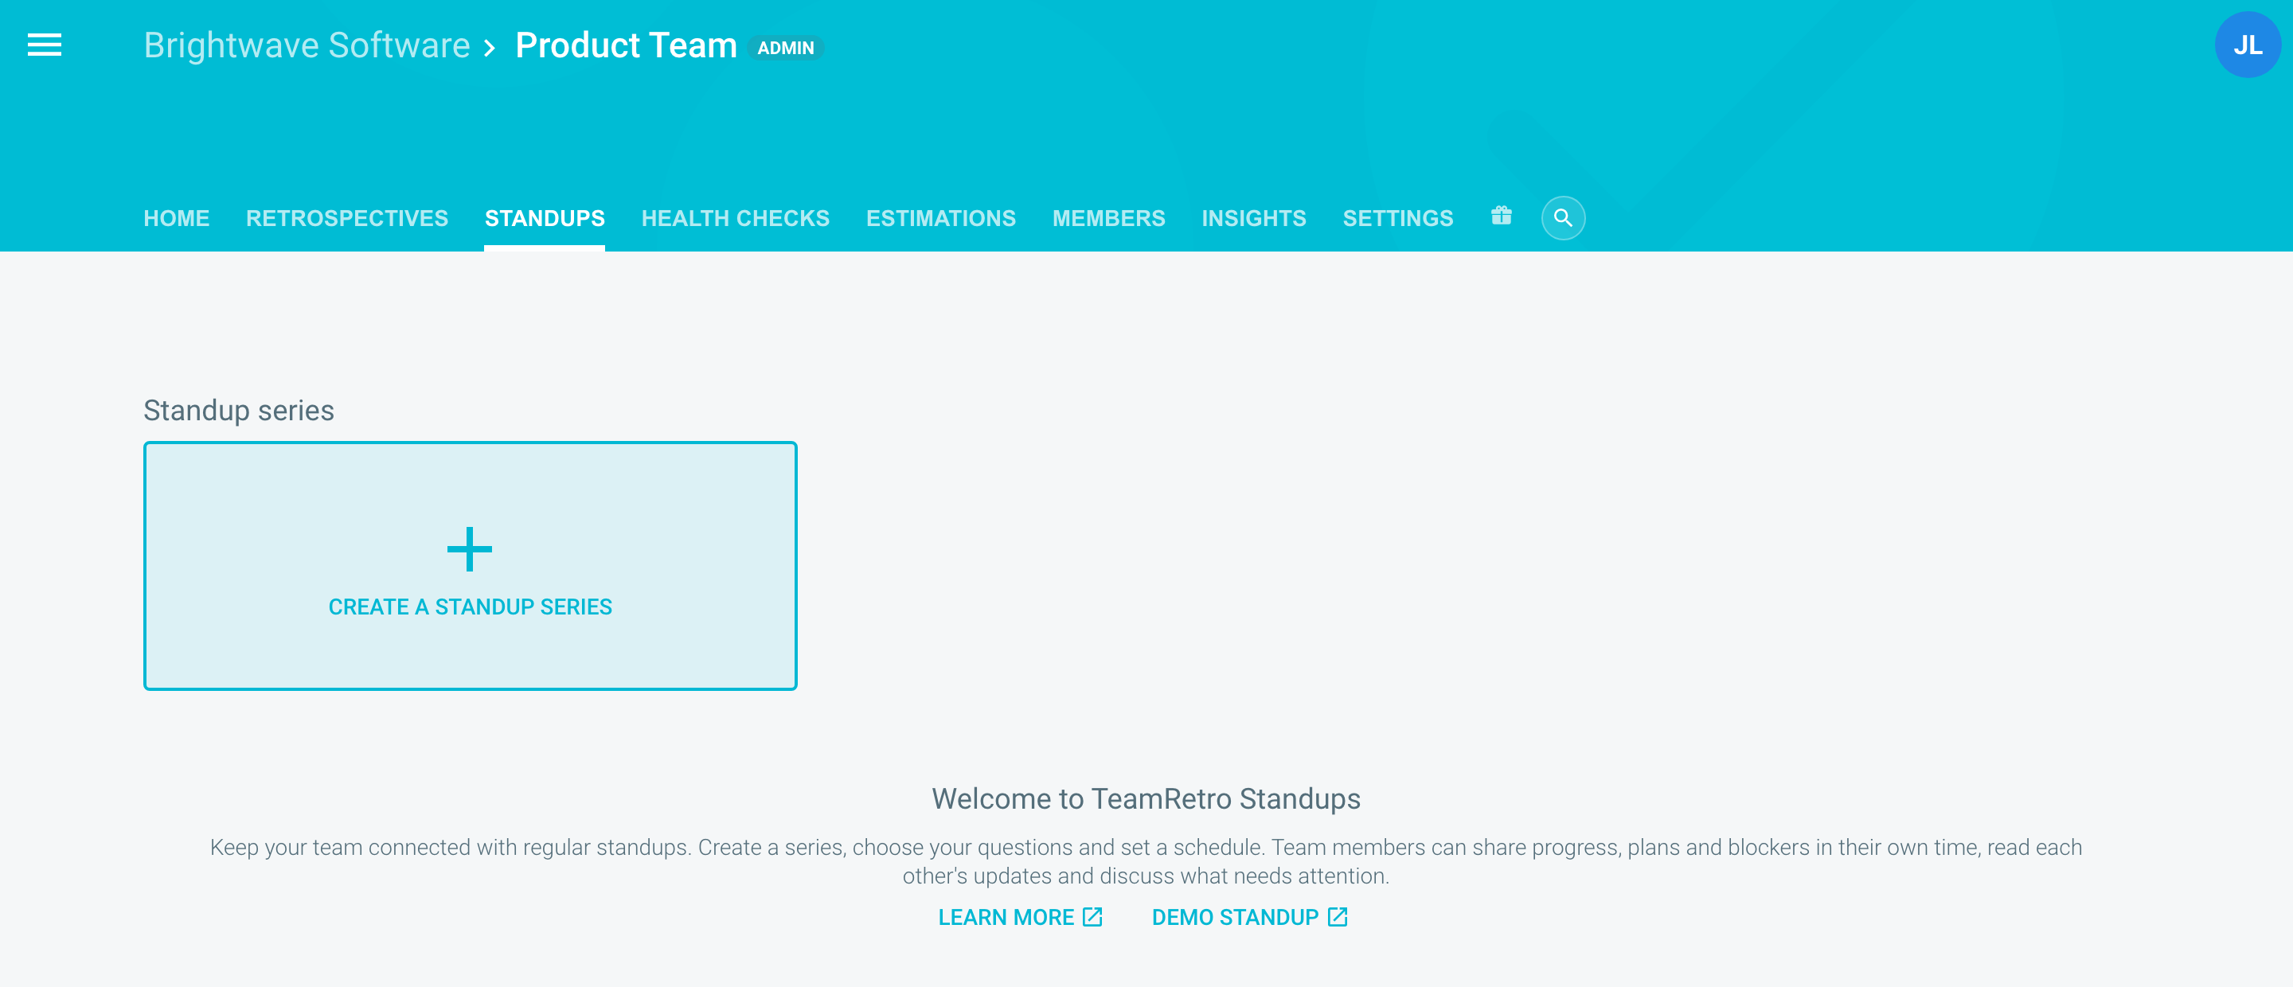Open the hamburger navigation menu
Screen dimensions: 2293x987
[x=45, y=45]
